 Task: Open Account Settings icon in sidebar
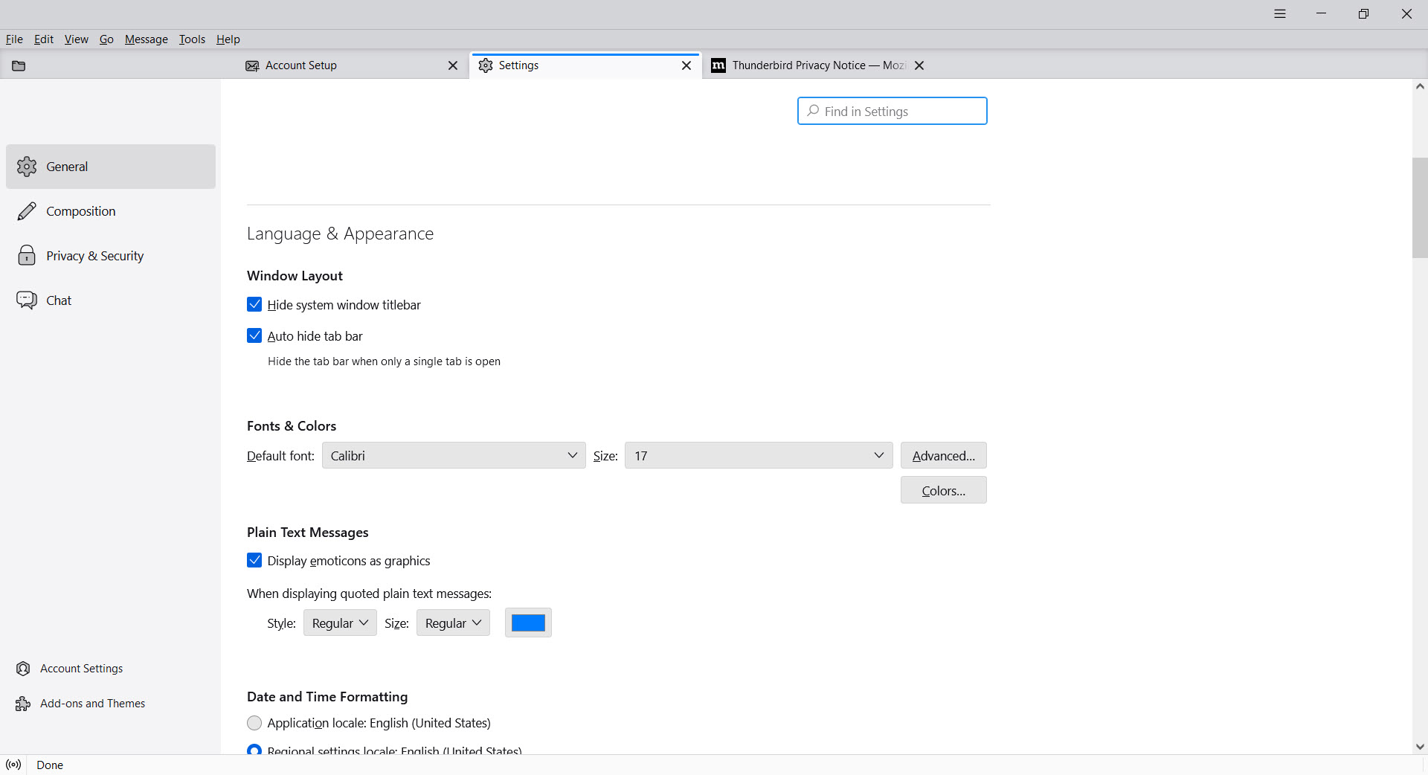click(23, 669)
